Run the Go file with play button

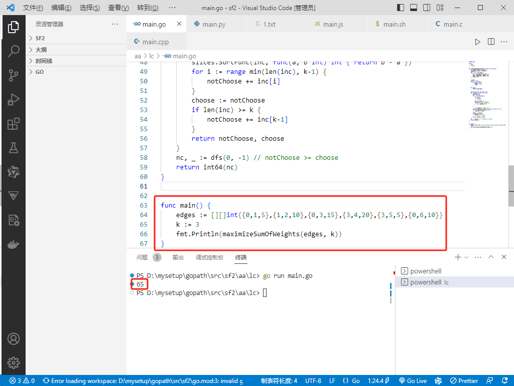tap(478, 42)
